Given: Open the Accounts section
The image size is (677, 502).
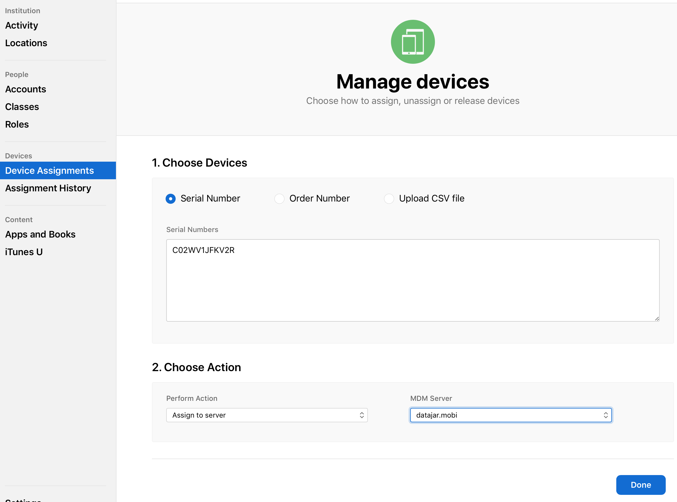Looking at the screenshot, I should click(x=26, y=89).
